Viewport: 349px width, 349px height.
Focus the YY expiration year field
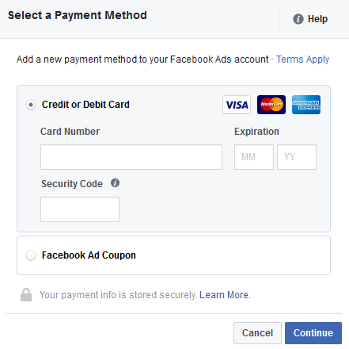[297, 157]
